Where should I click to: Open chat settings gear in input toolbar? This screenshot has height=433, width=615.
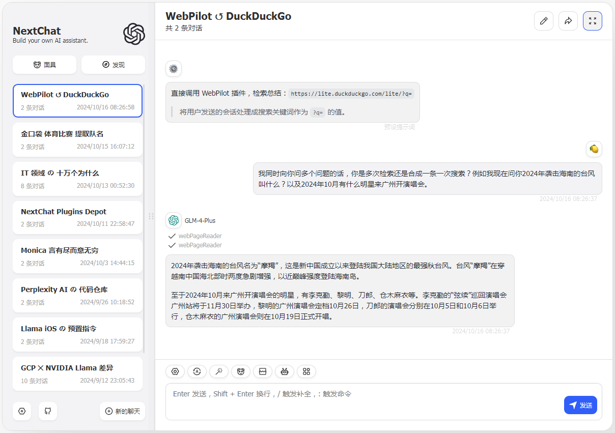pyautogui.click(x=175, y=371)
